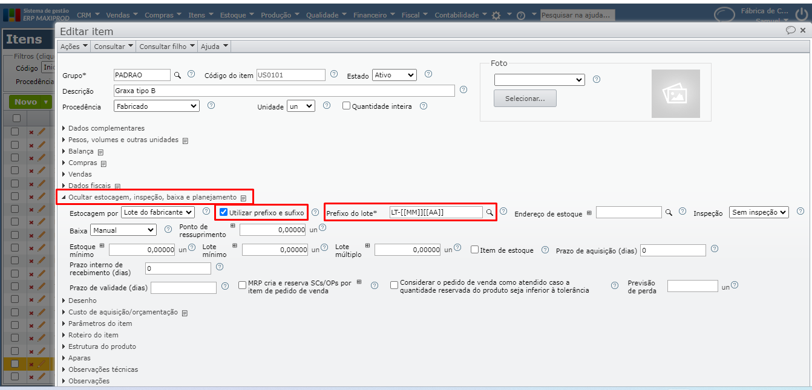Click help icon next to Quantidade inteira
Viewport: 812px width, 390px height.
[x=424, y=106]
